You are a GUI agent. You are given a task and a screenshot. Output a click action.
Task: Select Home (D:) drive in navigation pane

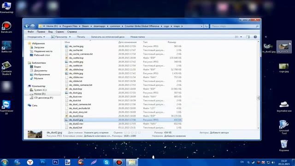[40, 94]
